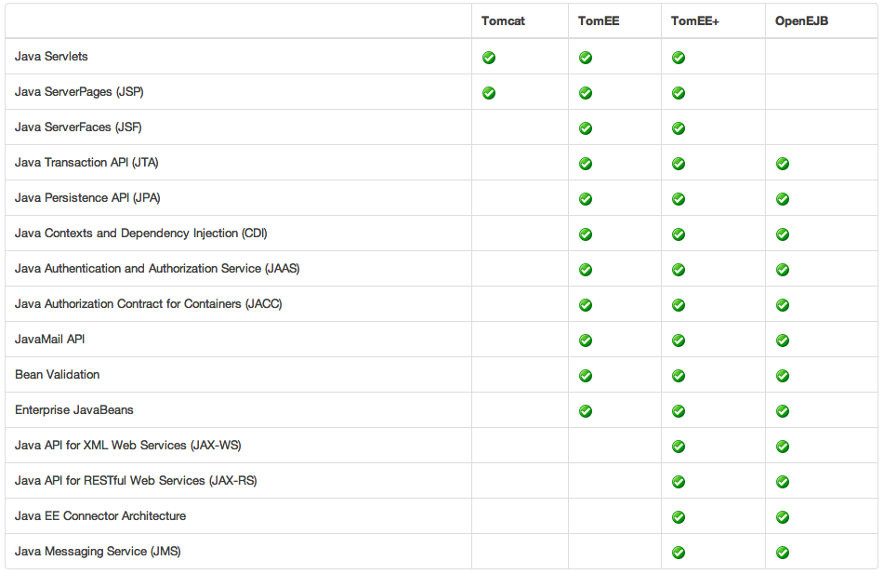The image size is (884, 574).
Task: Click TomEE+ checkmark for Java Persistence API
Action: [679, 199]
